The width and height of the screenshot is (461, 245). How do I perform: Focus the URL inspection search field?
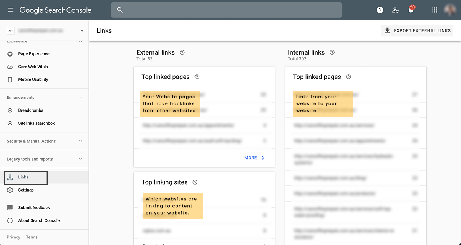pos(226,10)
